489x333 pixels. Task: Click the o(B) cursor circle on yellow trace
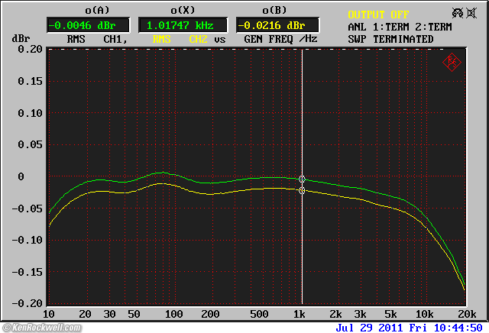(x=303, y=190)
